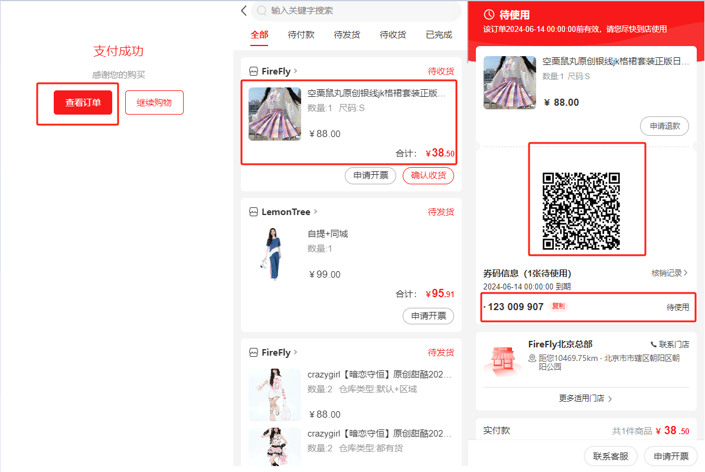Click 确认收货 button
The image size is (705, 472).
click(429, 175)
